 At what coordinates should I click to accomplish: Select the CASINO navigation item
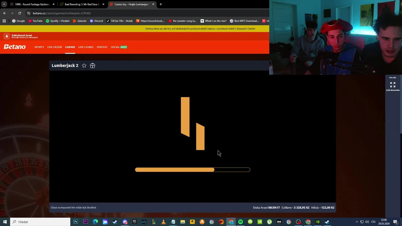point(70,47)
